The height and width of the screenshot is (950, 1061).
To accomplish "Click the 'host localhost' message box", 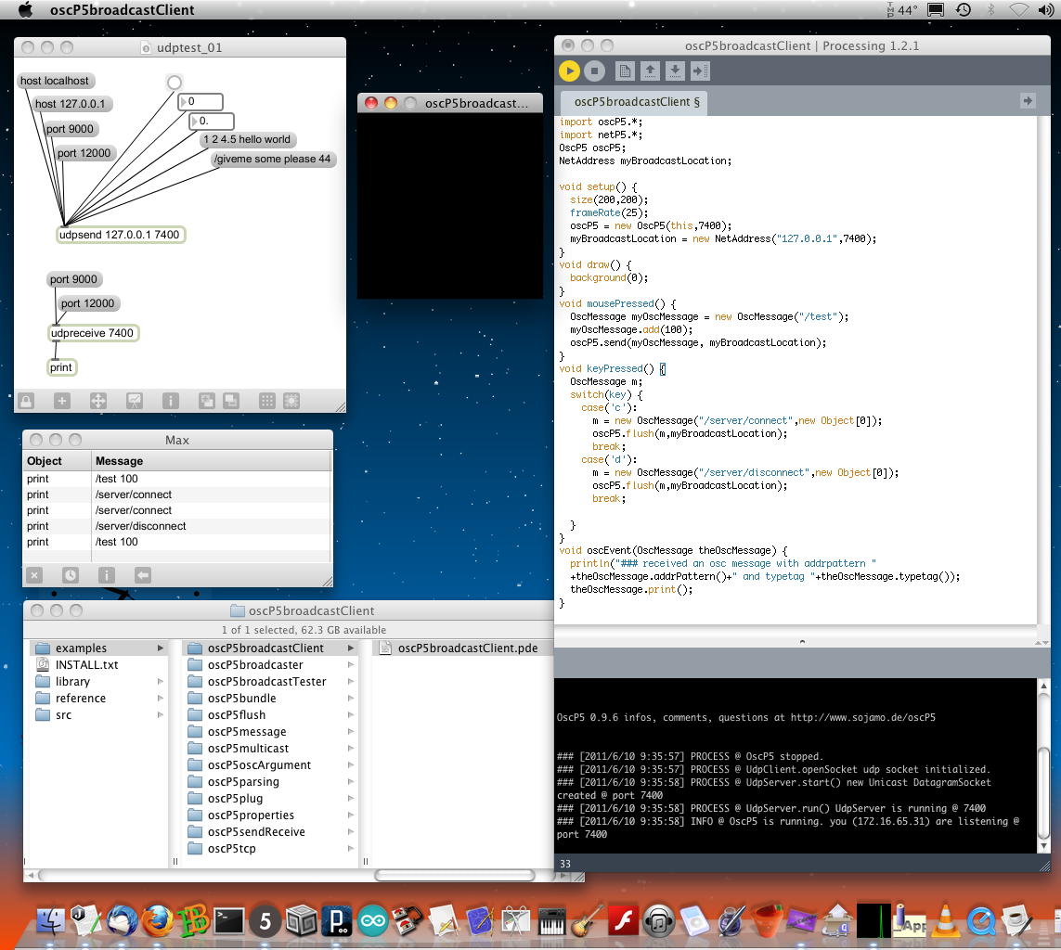I will (x=55, y=81).
